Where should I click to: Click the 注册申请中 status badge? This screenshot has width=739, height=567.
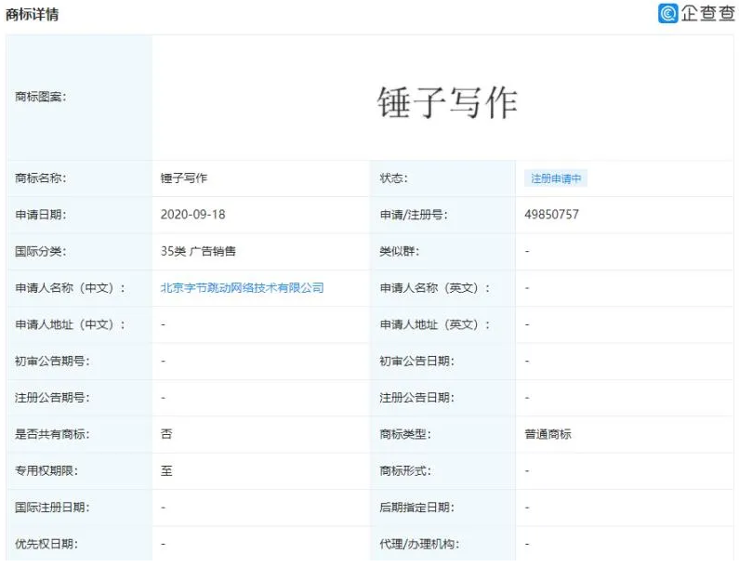coord(556,178)
